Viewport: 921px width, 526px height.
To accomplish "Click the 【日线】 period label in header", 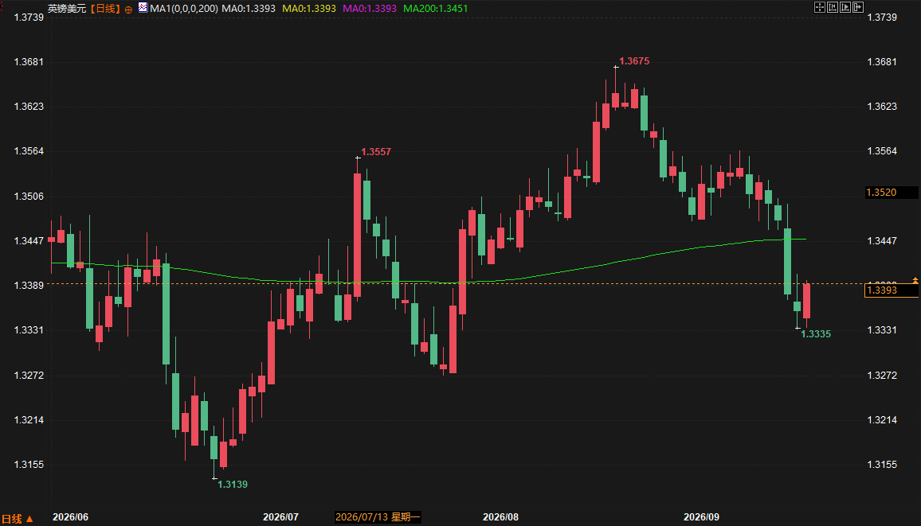I will (x=106, y=9).
